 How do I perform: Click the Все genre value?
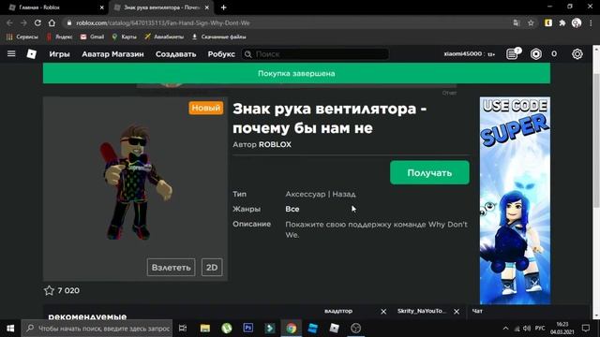(x=292, y=209)
